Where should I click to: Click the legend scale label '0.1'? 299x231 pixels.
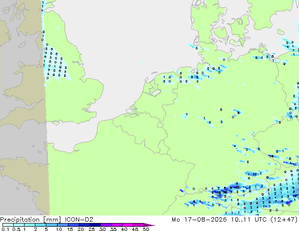tap(5, 229)
